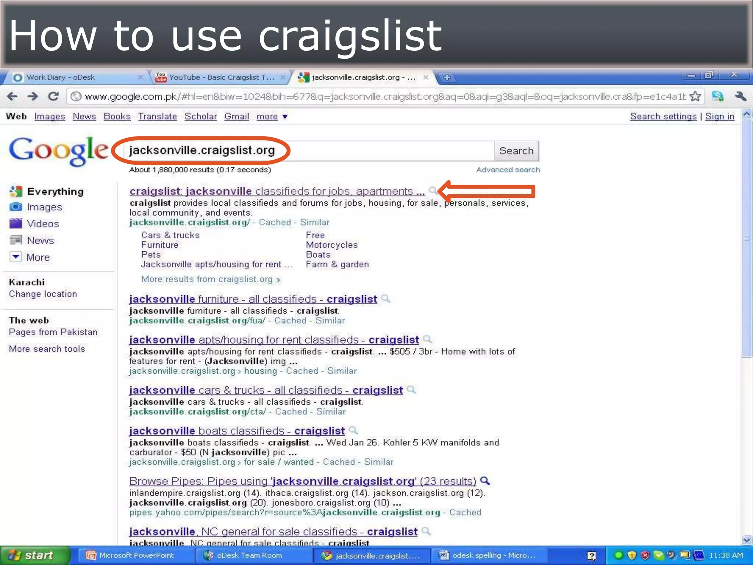This screenshot has width=753, height=565.
Task: Bookmark the page with the star icon
Action: pos(695,97)
